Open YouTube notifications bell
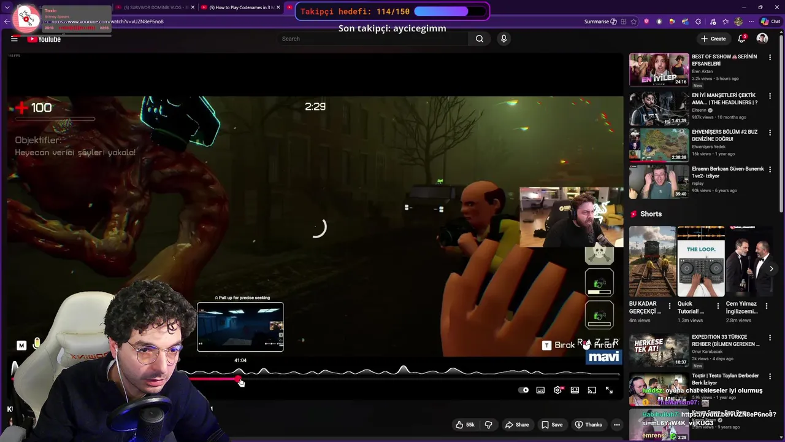This screenshot has width=785, height=442. click(x=741, y=39)
